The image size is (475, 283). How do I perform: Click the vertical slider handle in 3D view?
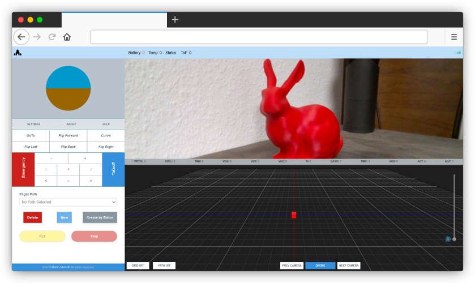tap(454, 239)
